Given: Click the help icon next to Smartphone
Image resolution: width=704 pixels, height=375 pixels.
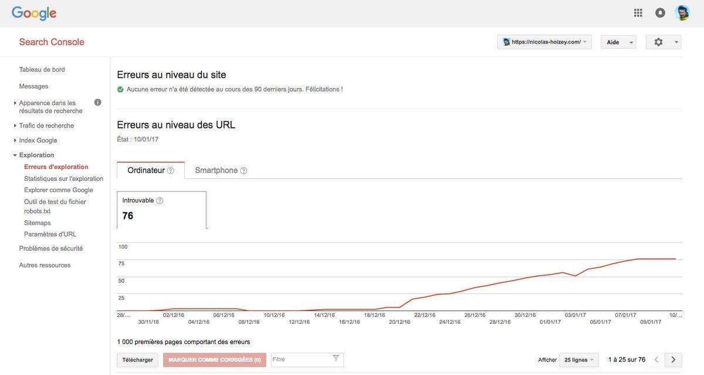Looking at the screenshot, I should pos(243,171).
